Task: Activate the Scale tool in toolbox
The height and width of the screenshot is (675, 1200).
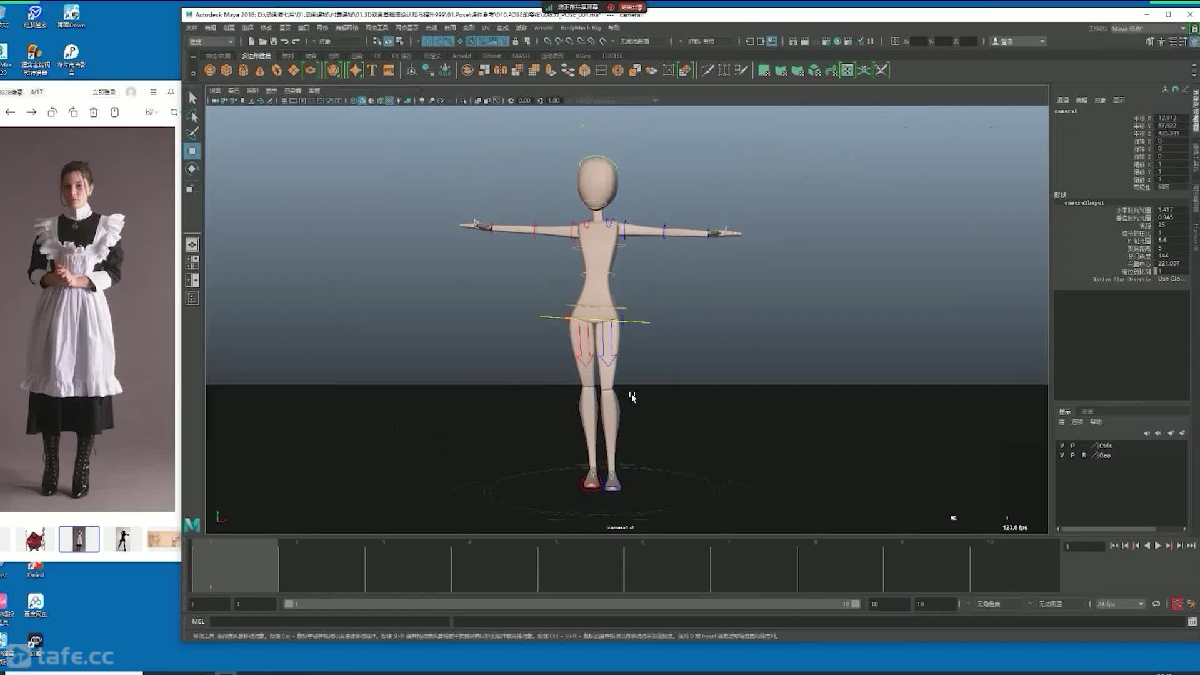Action: pyautogui.click(x=192, y=187)
